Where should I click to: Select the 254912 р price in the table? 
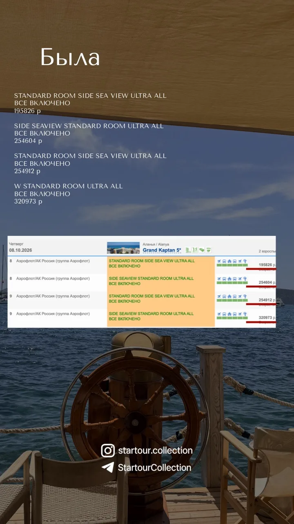click(x=267, y=300)
